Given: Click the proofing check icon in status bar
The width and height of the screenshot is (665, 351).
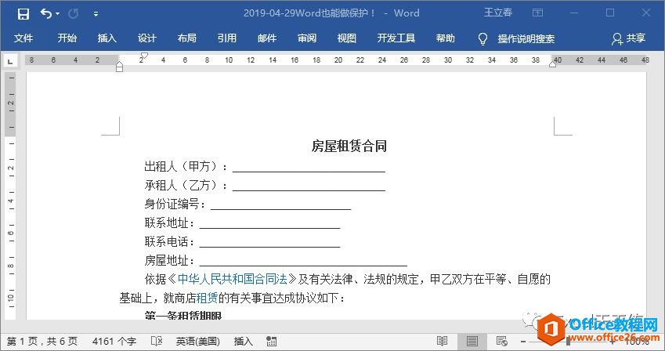Looking at the screenshot, I should (157, 341).
